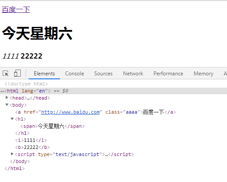The image size is (227, 182).
Task: Select the doctype html line
Action: (x=26, y=84)
